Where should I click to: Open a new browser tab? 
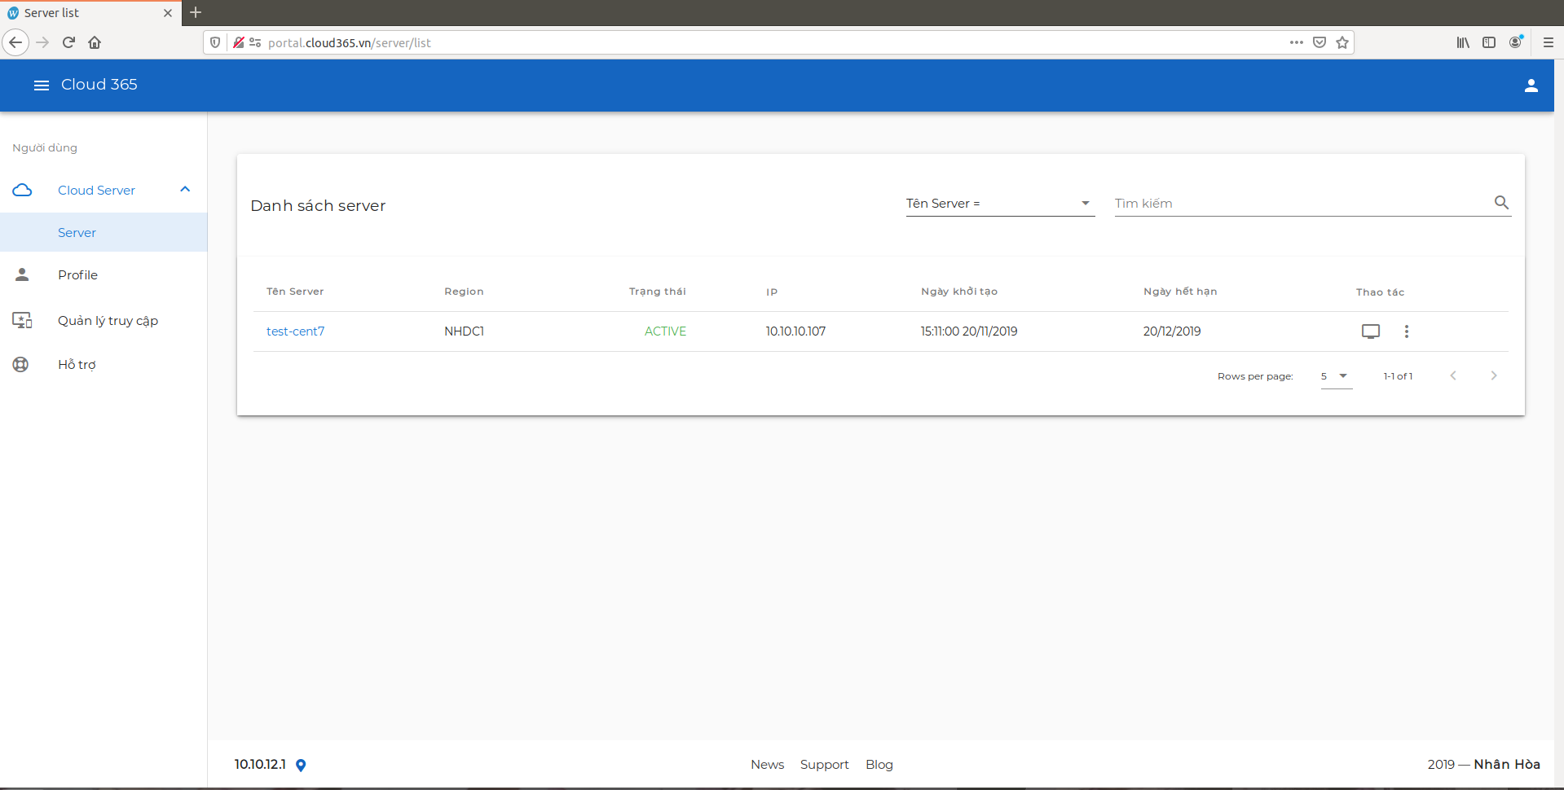click(196, 12)
